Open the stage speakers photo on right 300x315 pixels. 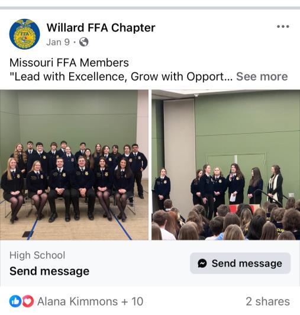point(225,165)
